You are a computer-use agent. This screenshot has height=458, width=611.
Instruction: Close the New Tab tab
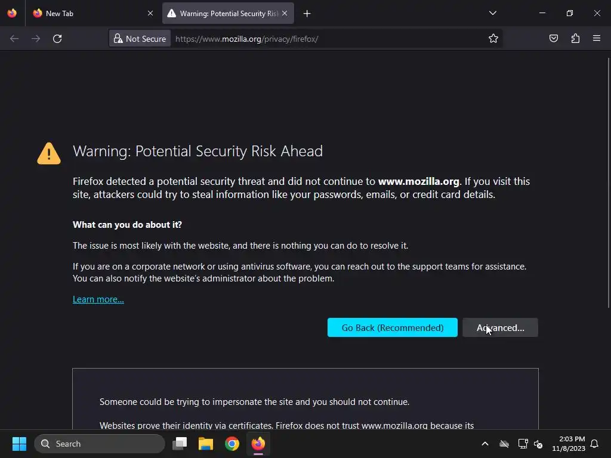[x=150, y=13]
